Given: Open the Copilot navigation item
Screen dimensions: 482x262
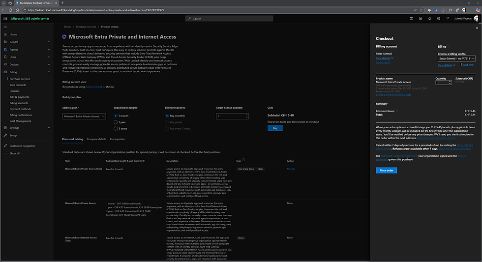Looking at the screenshot, I should (14, 42).
